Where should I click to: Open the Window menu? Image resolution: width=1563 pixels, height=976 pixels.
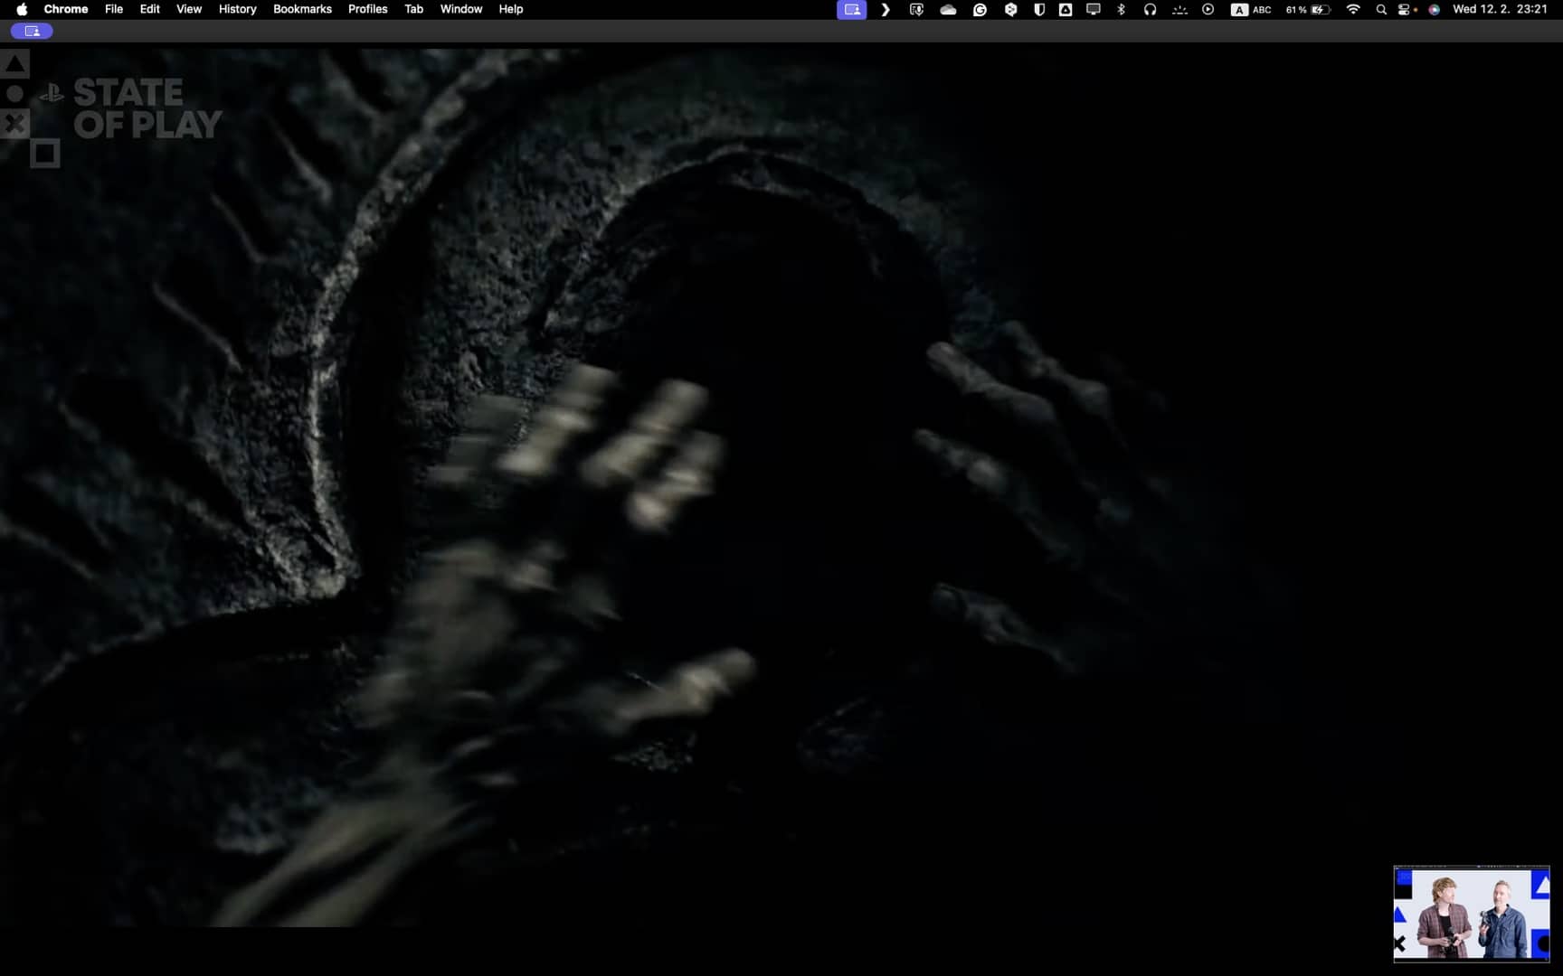(x=461, y=9)
